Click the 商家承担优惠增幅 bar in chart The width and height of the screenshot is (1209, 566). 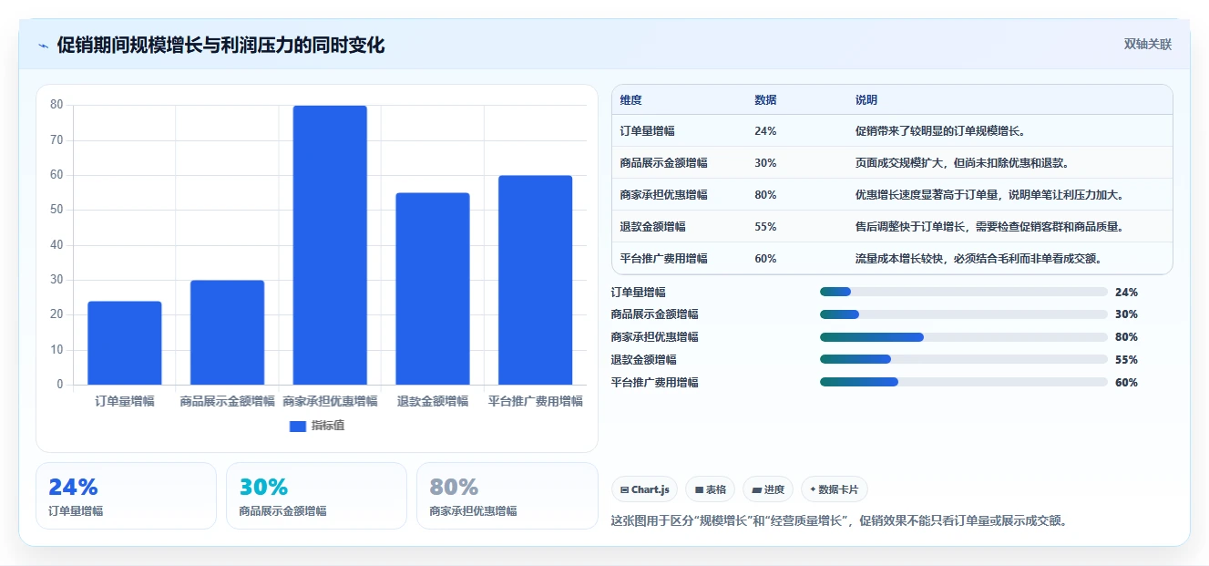[x=330, y=245]
